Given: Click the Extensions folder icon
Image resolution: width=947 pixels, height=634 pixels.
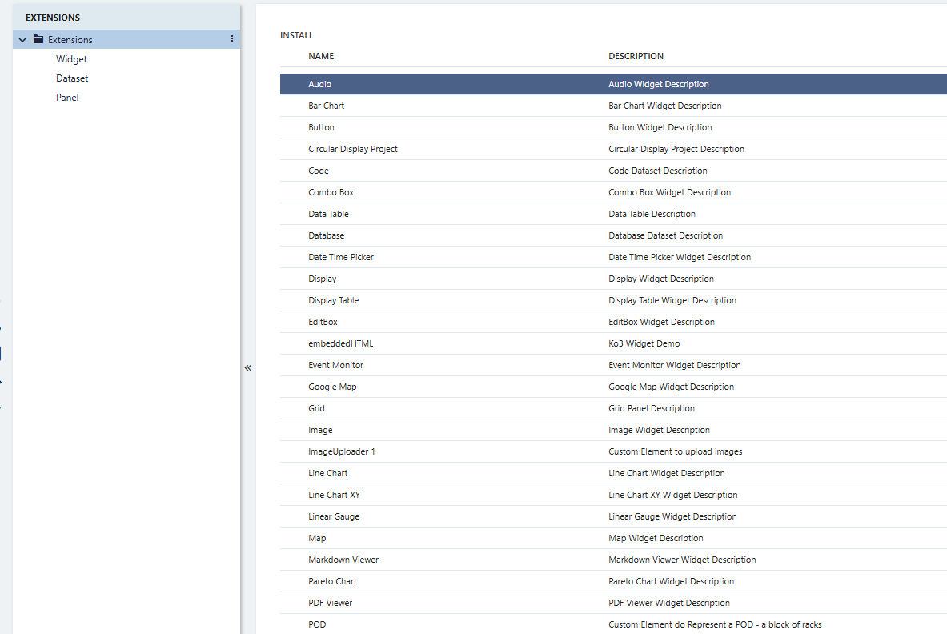Looking at the screenshot, I should 38,39.
